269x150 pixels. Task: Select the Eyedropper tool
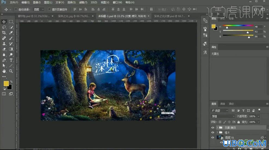[x=11, y=33]
